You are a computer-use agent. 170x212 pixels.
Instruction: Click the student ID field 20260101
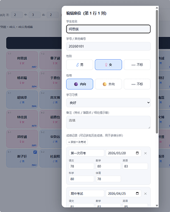(x=108, y=46)
